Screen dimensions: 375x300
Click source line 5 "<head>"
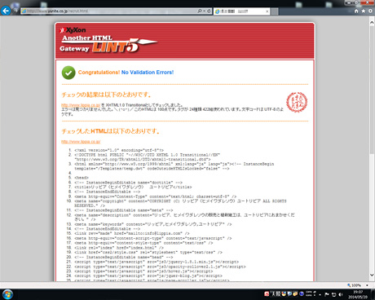coord(82,178)
